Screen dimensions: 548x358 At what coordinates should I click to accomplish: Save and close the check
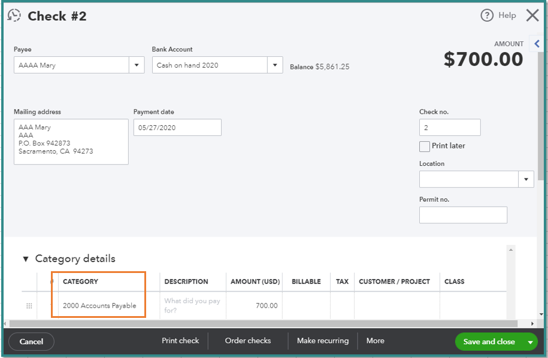click(x=489, y=342)
